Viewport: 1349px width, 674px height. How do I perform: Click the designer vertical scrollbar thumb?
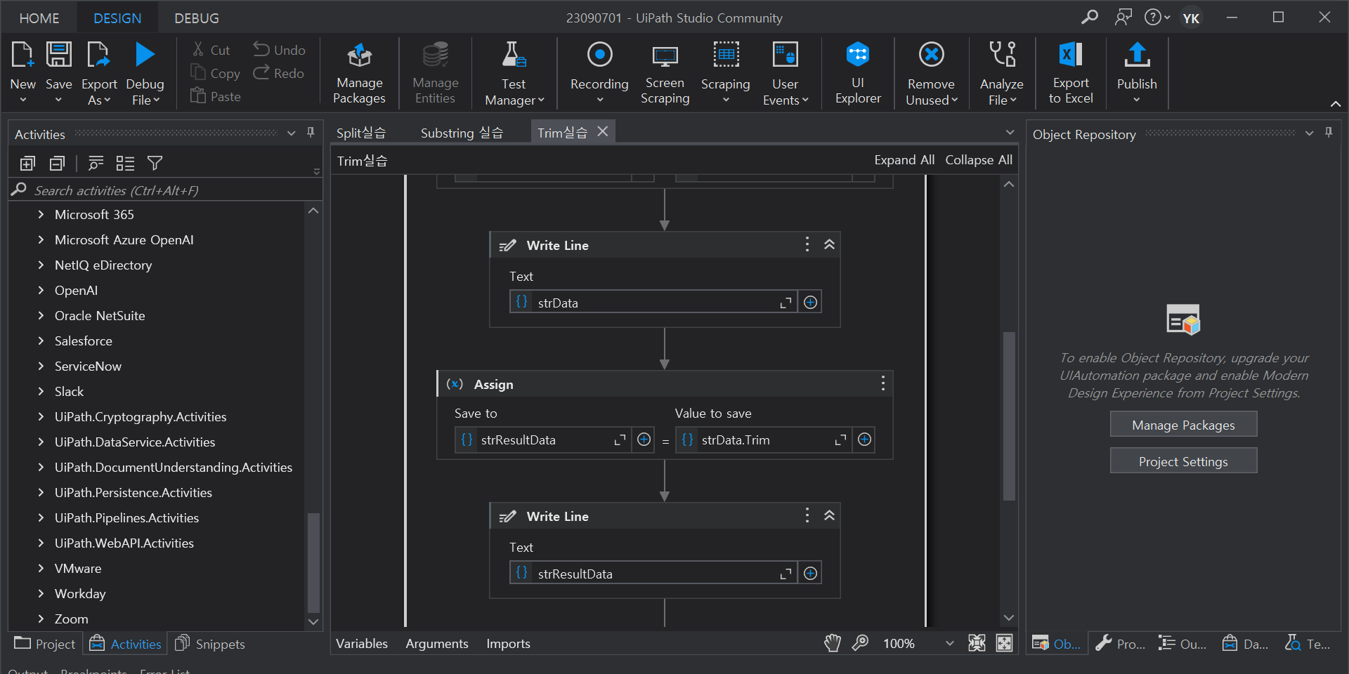point(1009,416)
